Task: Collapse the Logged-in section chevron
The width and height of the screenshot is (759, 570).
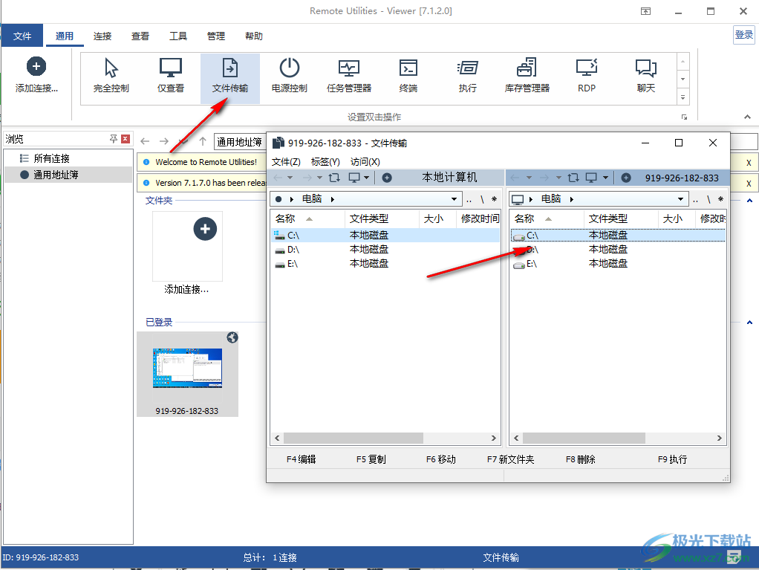Action: tap(749, 322)
